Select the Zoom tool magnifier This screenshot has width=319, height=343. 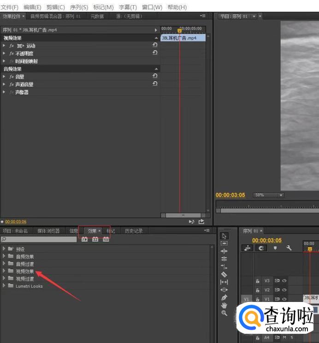click(224, 313)
